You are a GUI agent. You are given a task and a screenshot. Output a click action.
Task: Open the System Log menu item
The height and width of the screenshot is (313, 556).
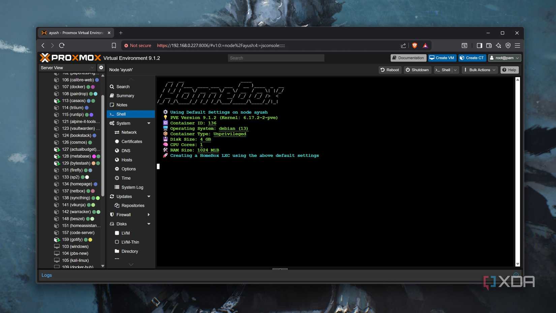click(131, 187)
